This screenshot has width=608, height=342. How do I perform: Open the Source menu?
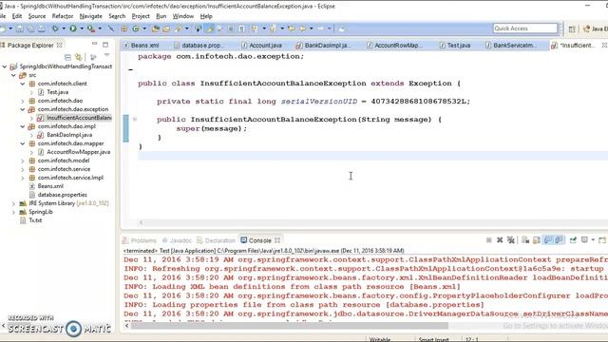[37, 16]
